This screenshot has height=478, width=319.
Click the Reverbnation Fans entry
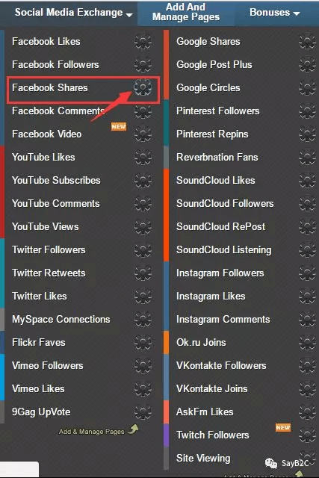(x=217, y=157)
